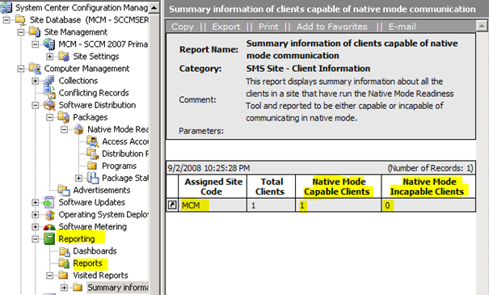This screenshot has height=295, width=489.
Task: Click the E-mail link in report toolbar
Action: click(402, 27)
